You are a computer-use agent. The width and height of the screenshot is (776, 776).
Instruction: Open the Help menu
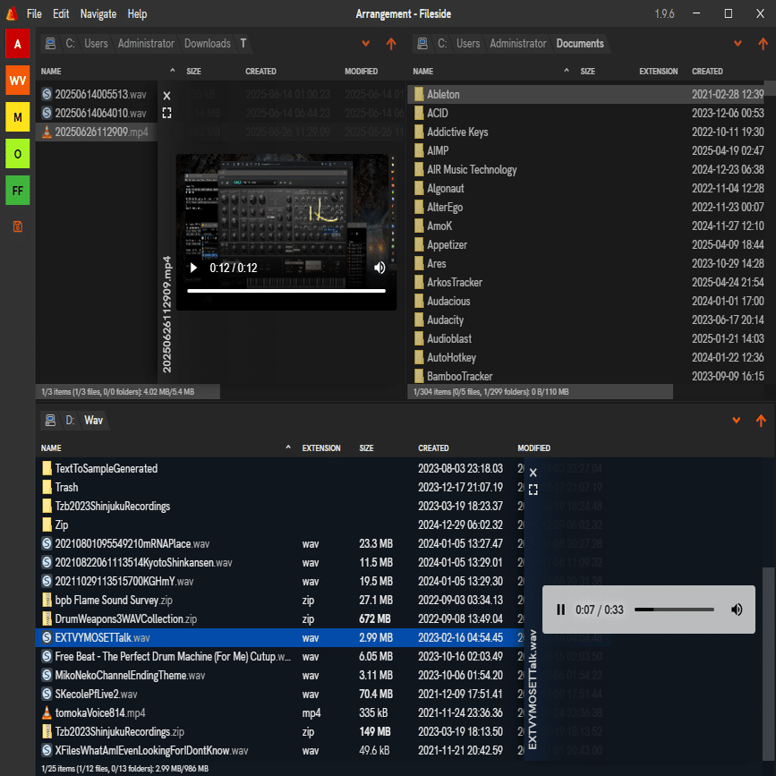point(137,13)
